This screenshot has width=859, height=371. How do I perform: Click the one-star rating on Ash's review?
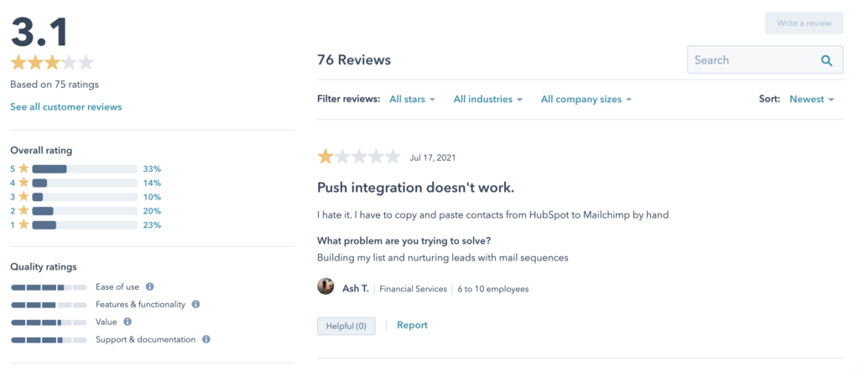point(359,157)
